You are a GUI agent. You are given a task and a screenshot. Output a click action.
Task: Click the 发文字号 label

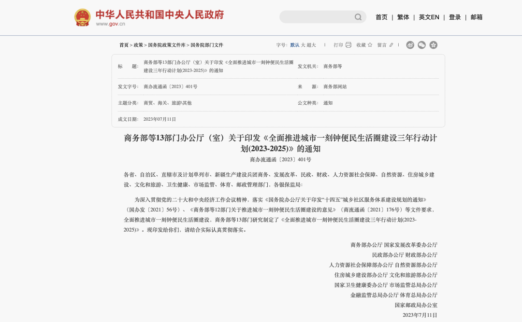coord(128,86)
